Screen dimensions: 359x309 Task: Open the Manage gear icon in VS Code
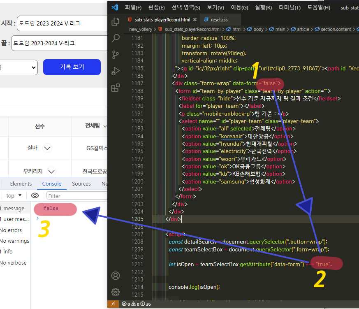click(116, 292)
